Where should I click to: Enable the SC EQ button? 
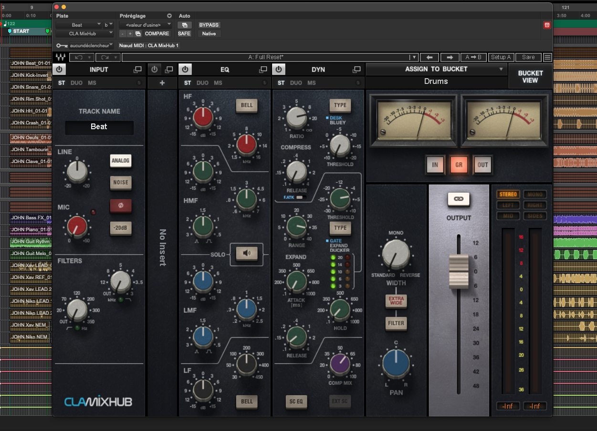click(296, 401)
